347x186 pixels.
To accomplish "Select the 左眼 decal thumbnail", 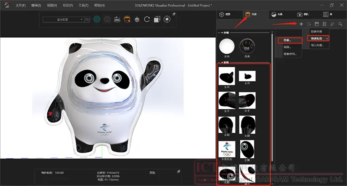I will pos(247,149).
